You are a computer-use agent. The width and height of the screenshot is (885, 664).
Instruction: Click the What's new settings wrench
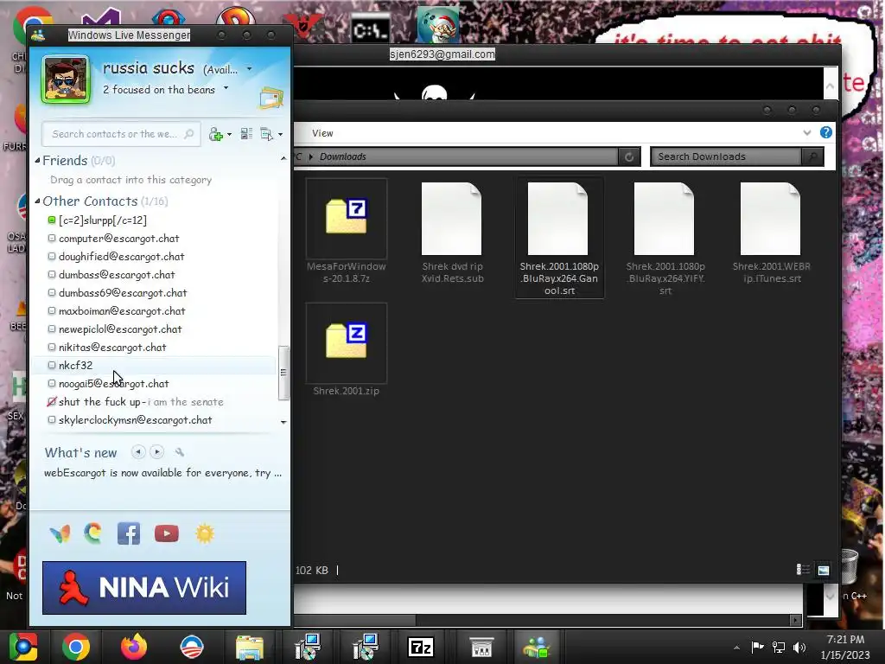[180, 451]
